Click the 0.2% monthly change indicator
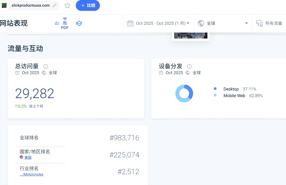This screenshot has height=185, width=286. pos(21,106)
